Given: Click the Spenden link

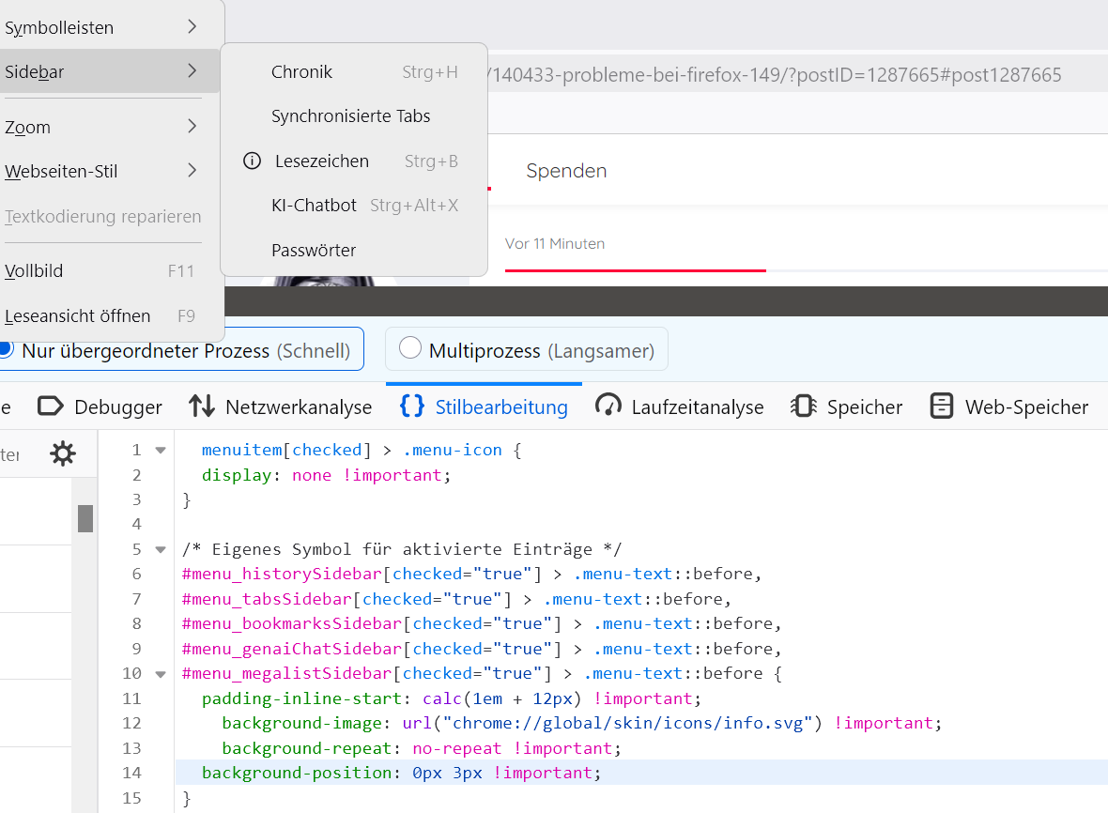Looking at the screenshot, I should (x=566, y=171).
